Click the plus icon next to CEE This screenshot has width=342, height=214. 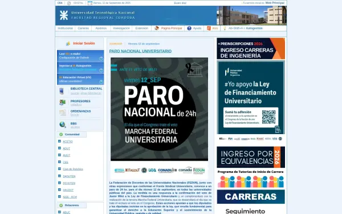coord(59,162)
